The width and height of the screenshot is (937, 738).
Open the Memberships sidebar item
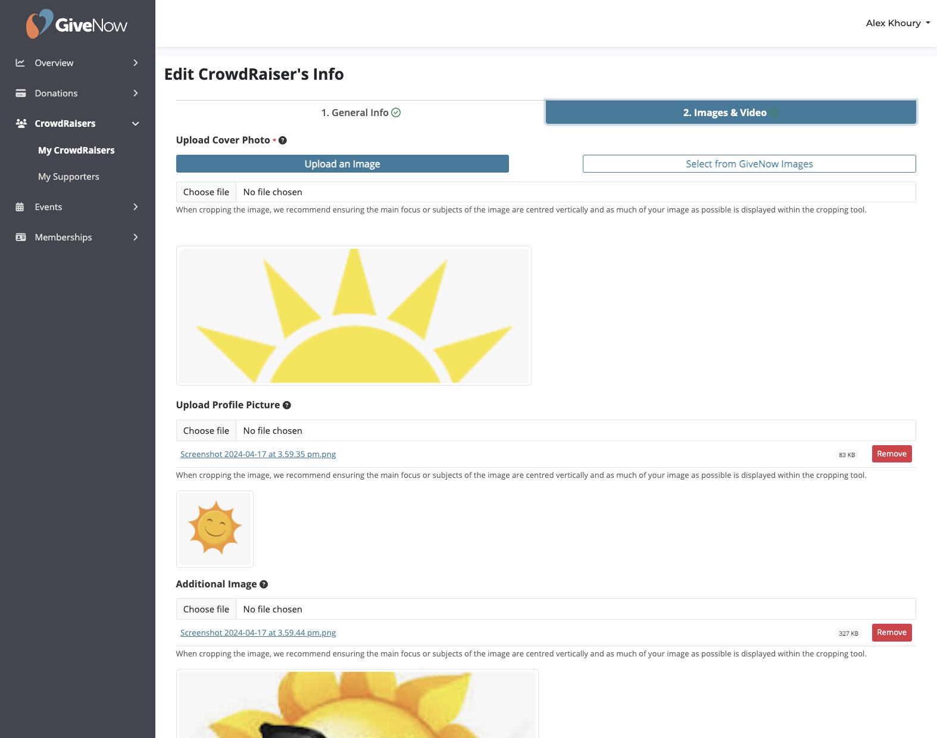[x=77, y=237]
